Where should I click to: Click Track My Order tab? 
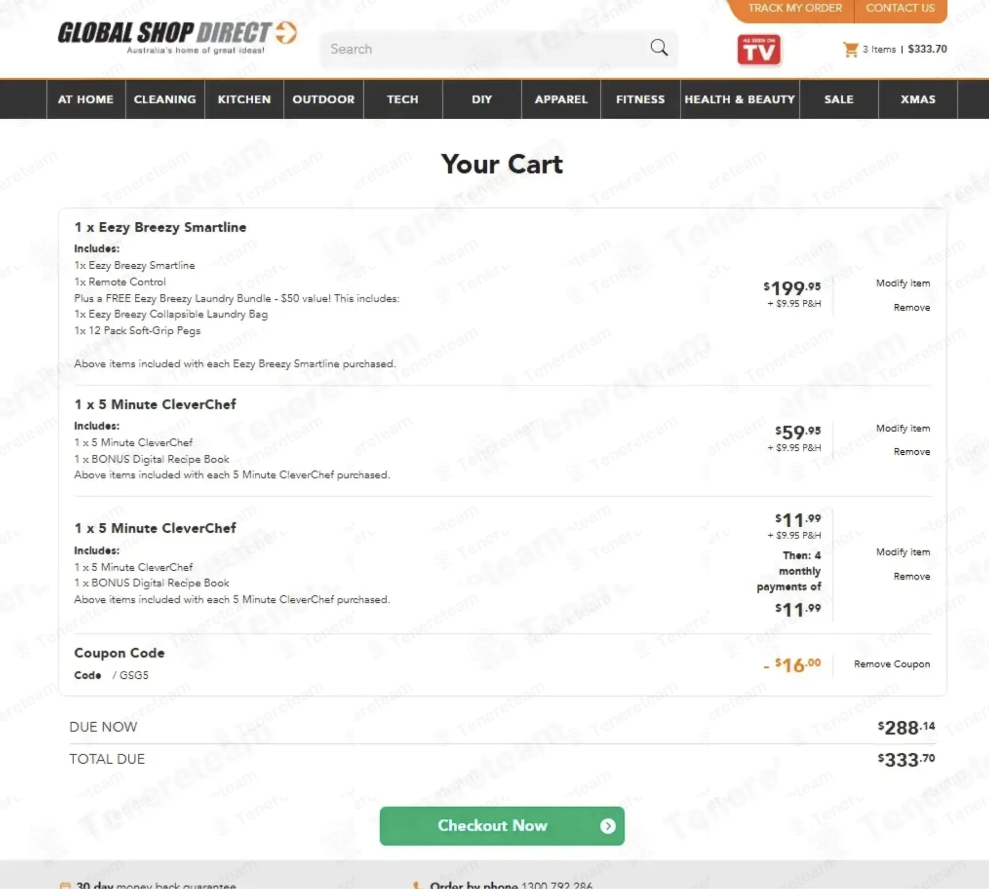coord(794,8)
